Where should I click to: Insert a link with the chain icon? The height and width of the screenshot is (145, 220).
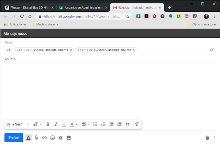pyautogui.click(x=44, y=138)
